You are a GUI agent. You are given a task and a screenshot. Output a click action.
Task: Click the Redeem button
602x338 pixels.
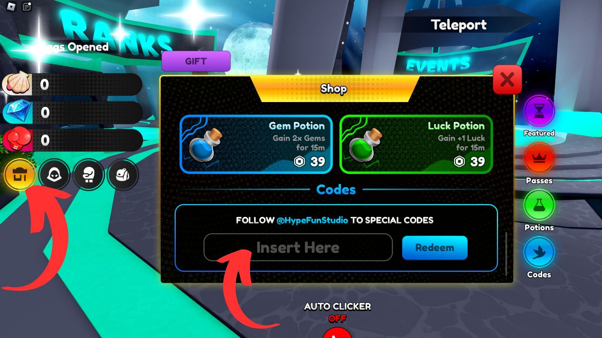click(x=434, y=247)
